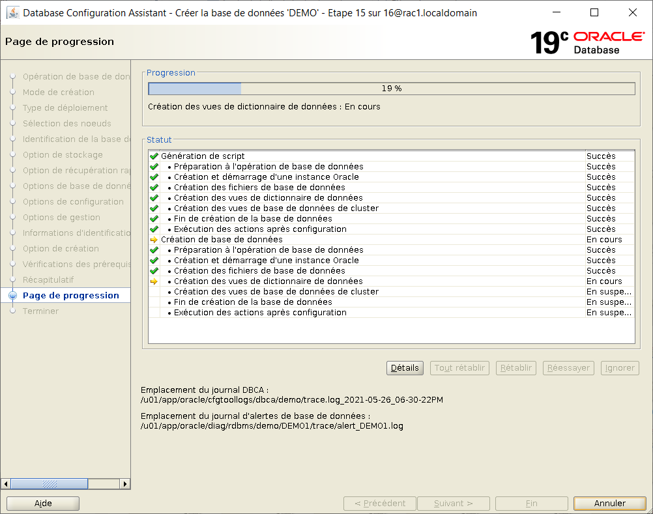Click the step bullet beside "Option de création"
Screen dimensions: 653x514
pos(13,248)
